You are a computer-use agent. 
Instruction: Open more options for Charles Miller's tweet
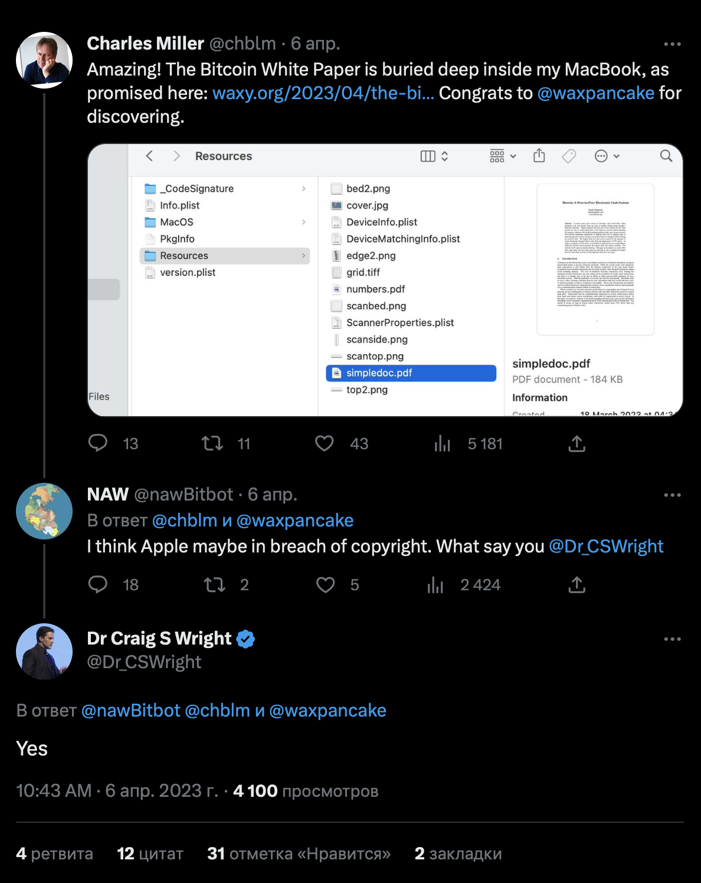tap(672, 44)
